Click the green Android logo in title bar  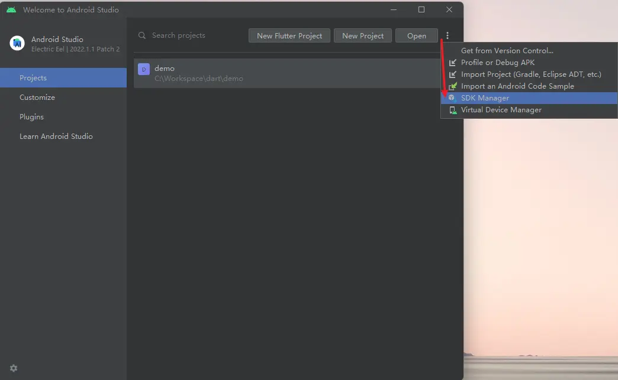point(11,10)
